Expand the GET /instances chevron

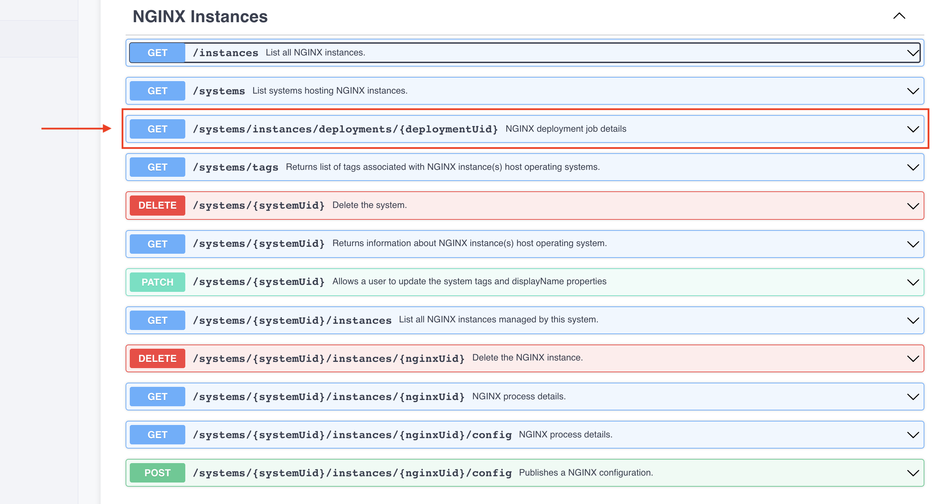coord(913,53)
